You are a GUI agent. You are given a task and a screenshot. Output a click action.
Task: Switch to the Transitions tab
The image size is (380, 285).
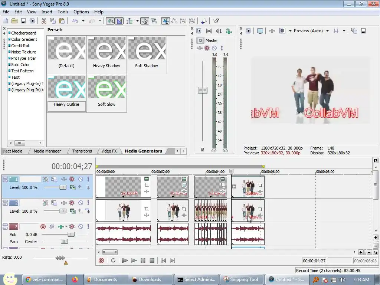click(x=82, y=151)
